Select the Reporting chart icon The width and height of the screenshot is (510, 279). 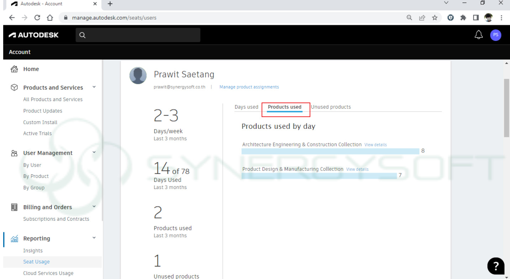click(14, 238)
